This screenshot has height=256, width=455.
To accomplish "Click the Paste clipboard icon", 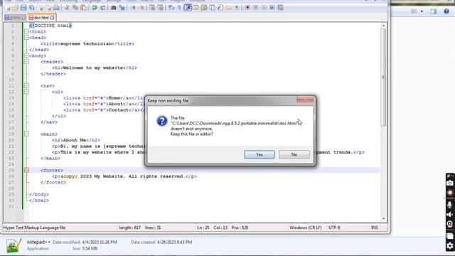I will point(83,8).
